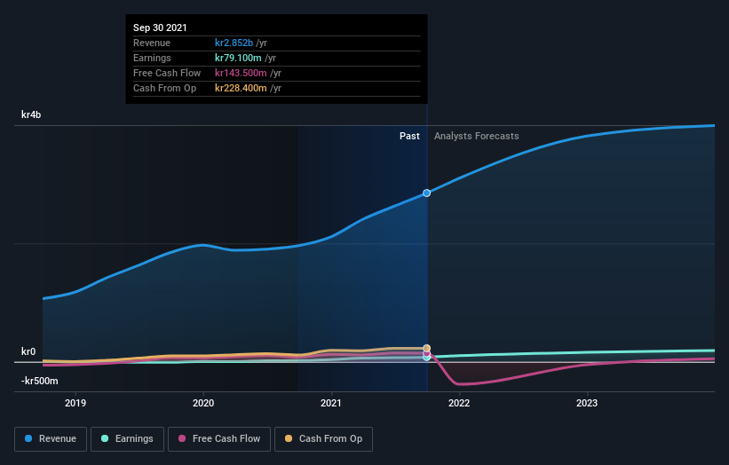This screenshot has height=465, width=729.
Task: Click the teal Earnings legend dot
Action: coord(105,438)
